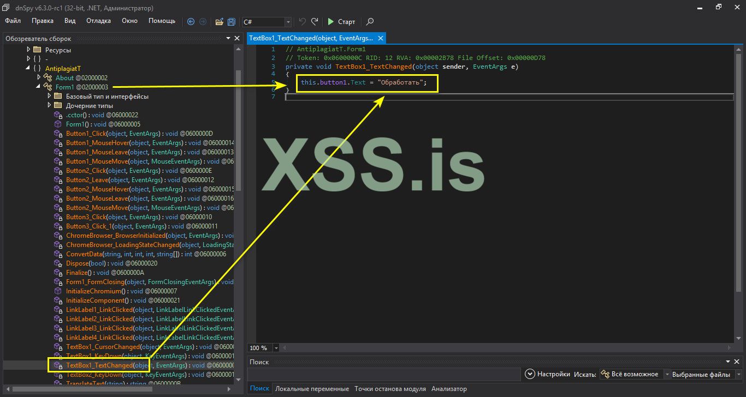Open the 100 % zoom dropdown

[276, 348]
